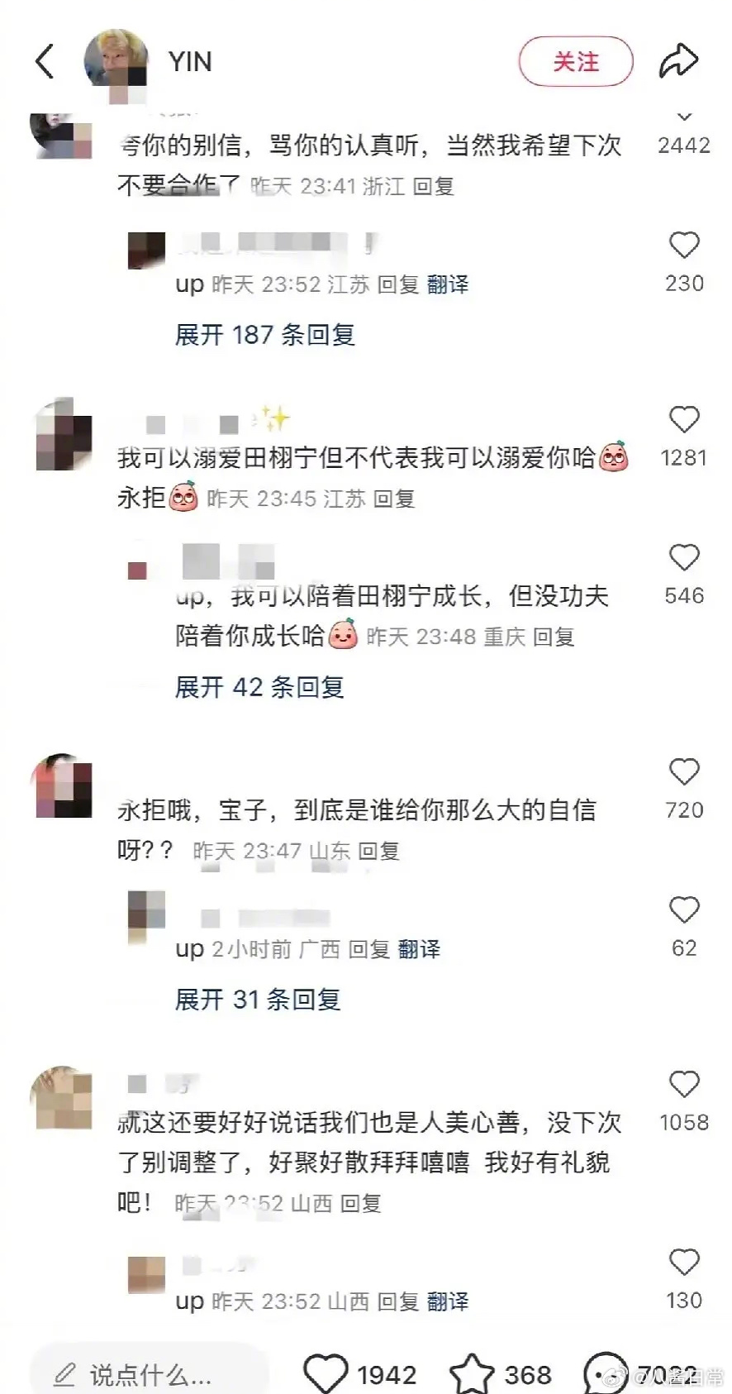Open YIN's profile avatar

(116, 60)
